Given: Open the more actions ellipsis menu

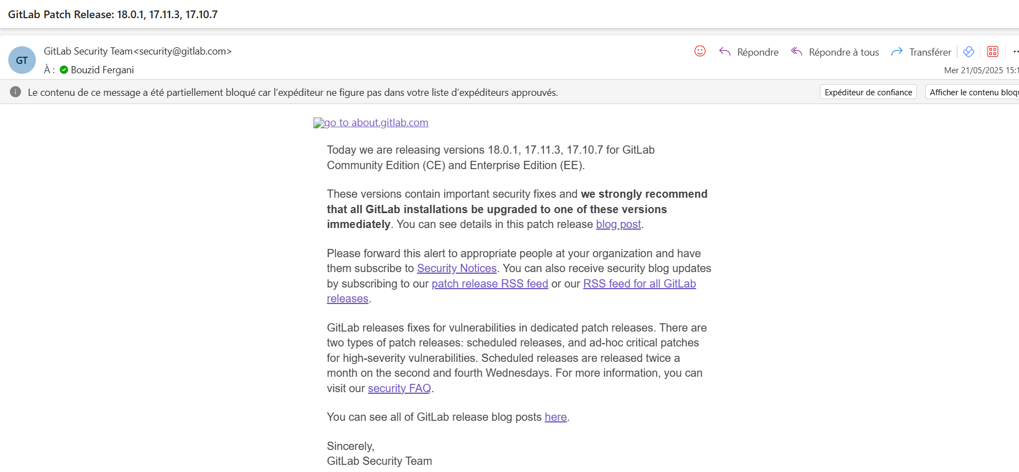Looking at the screenshot, I should tap(1015, 52).
